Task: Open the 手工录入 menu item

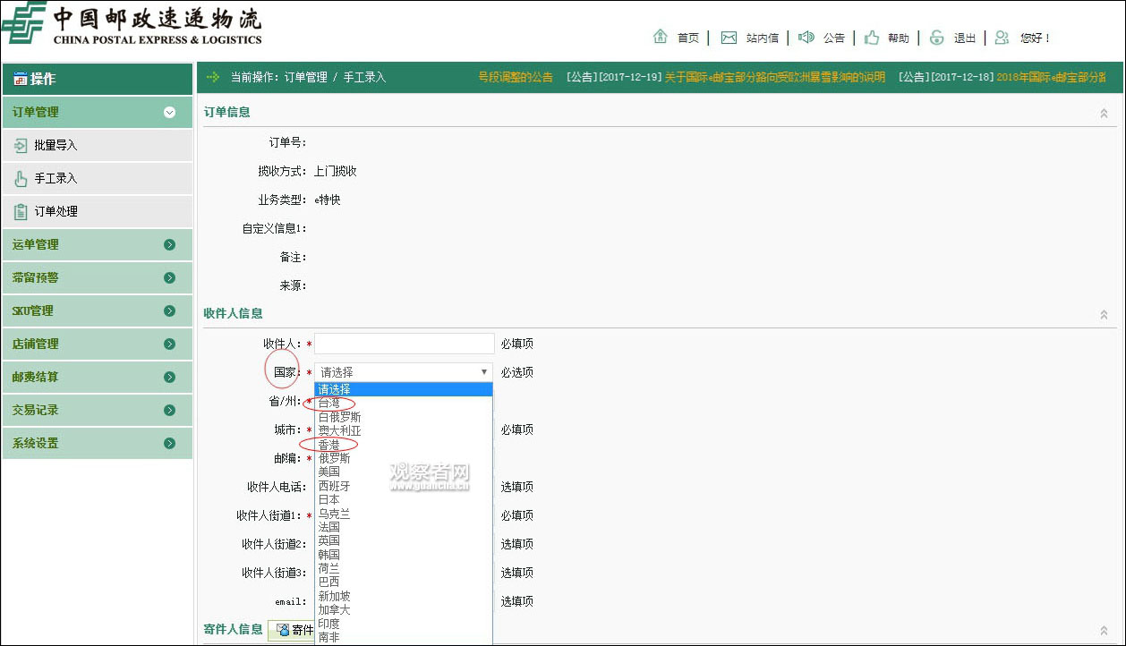Action: click(98, 178)
